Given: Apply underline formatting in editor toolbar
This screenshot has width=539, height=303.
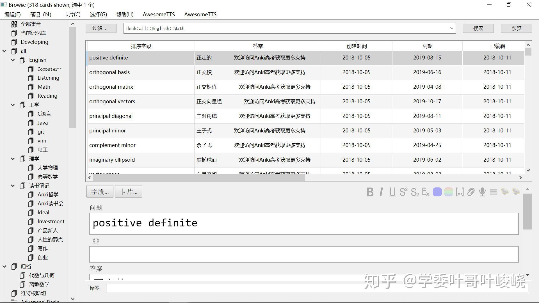Looking at the screenshot, I should [x=392, y=192].
